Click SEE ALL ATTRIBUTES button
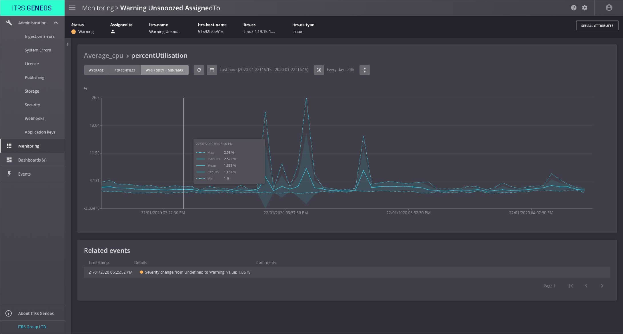The width and height of the screenshot is (623, 334). click(x=597, y=25)
